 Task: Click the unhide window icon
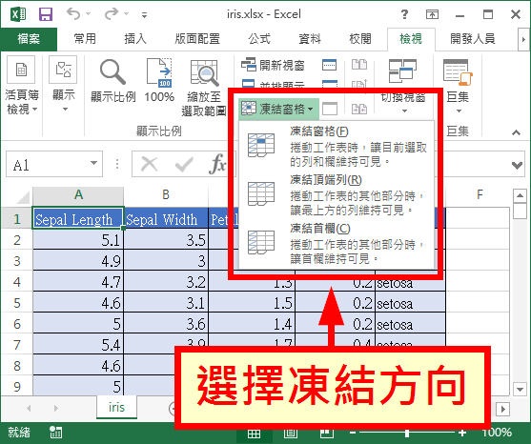(330, 109)
